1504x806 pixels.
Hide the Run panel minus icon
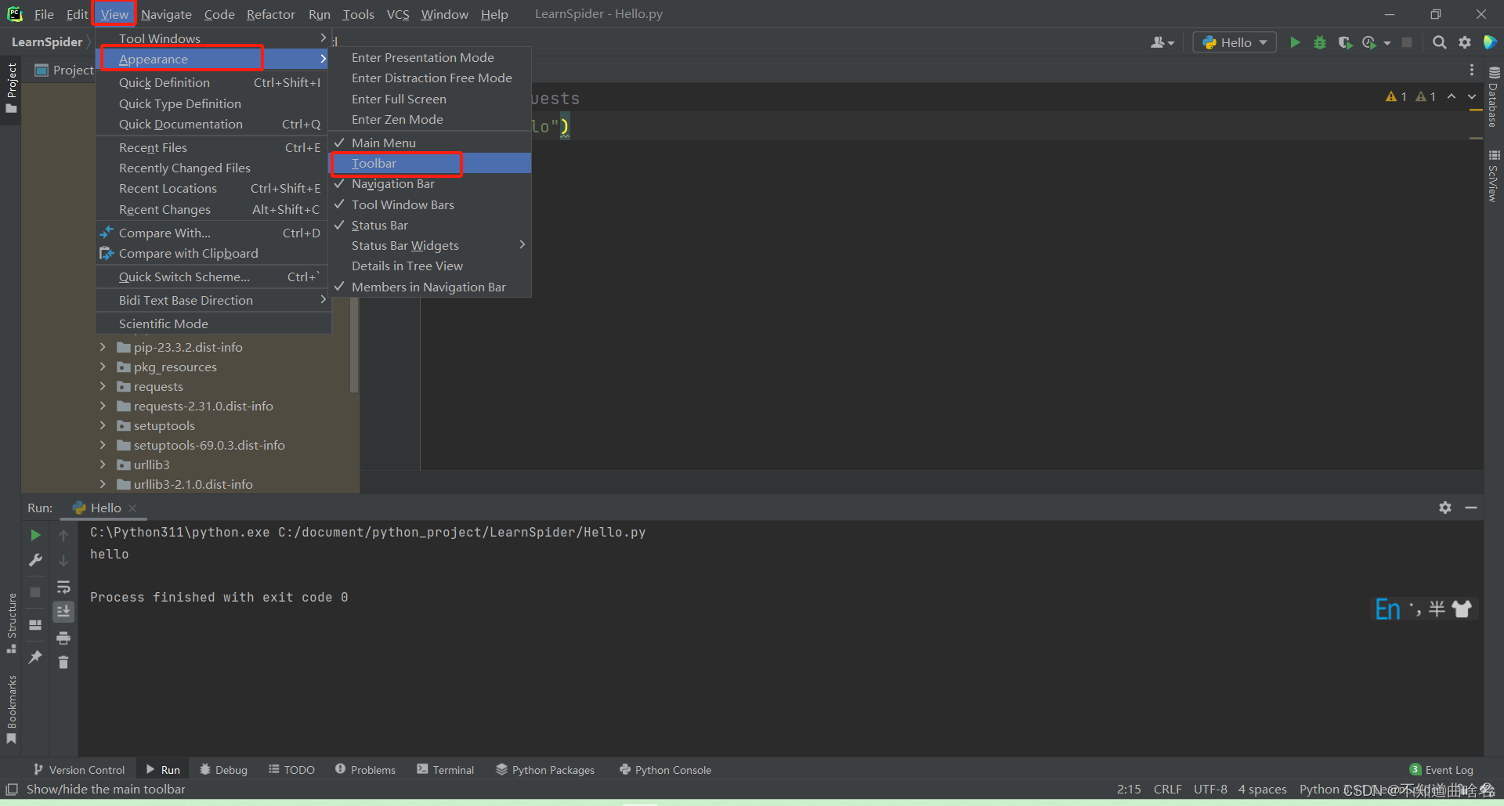(1471, 508)
